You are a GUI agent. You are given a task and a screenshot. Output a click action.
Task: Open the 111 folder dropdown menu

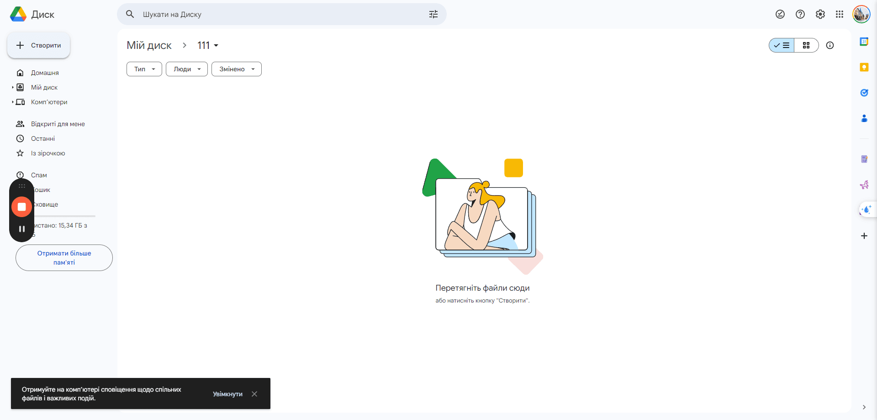pyautogui.click(x=208, y=45)
